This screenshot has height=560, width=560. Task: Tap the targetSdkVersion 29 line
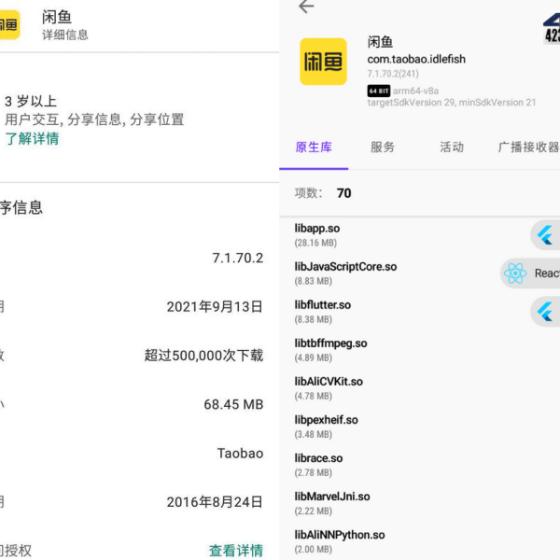[x=452, y=103]
